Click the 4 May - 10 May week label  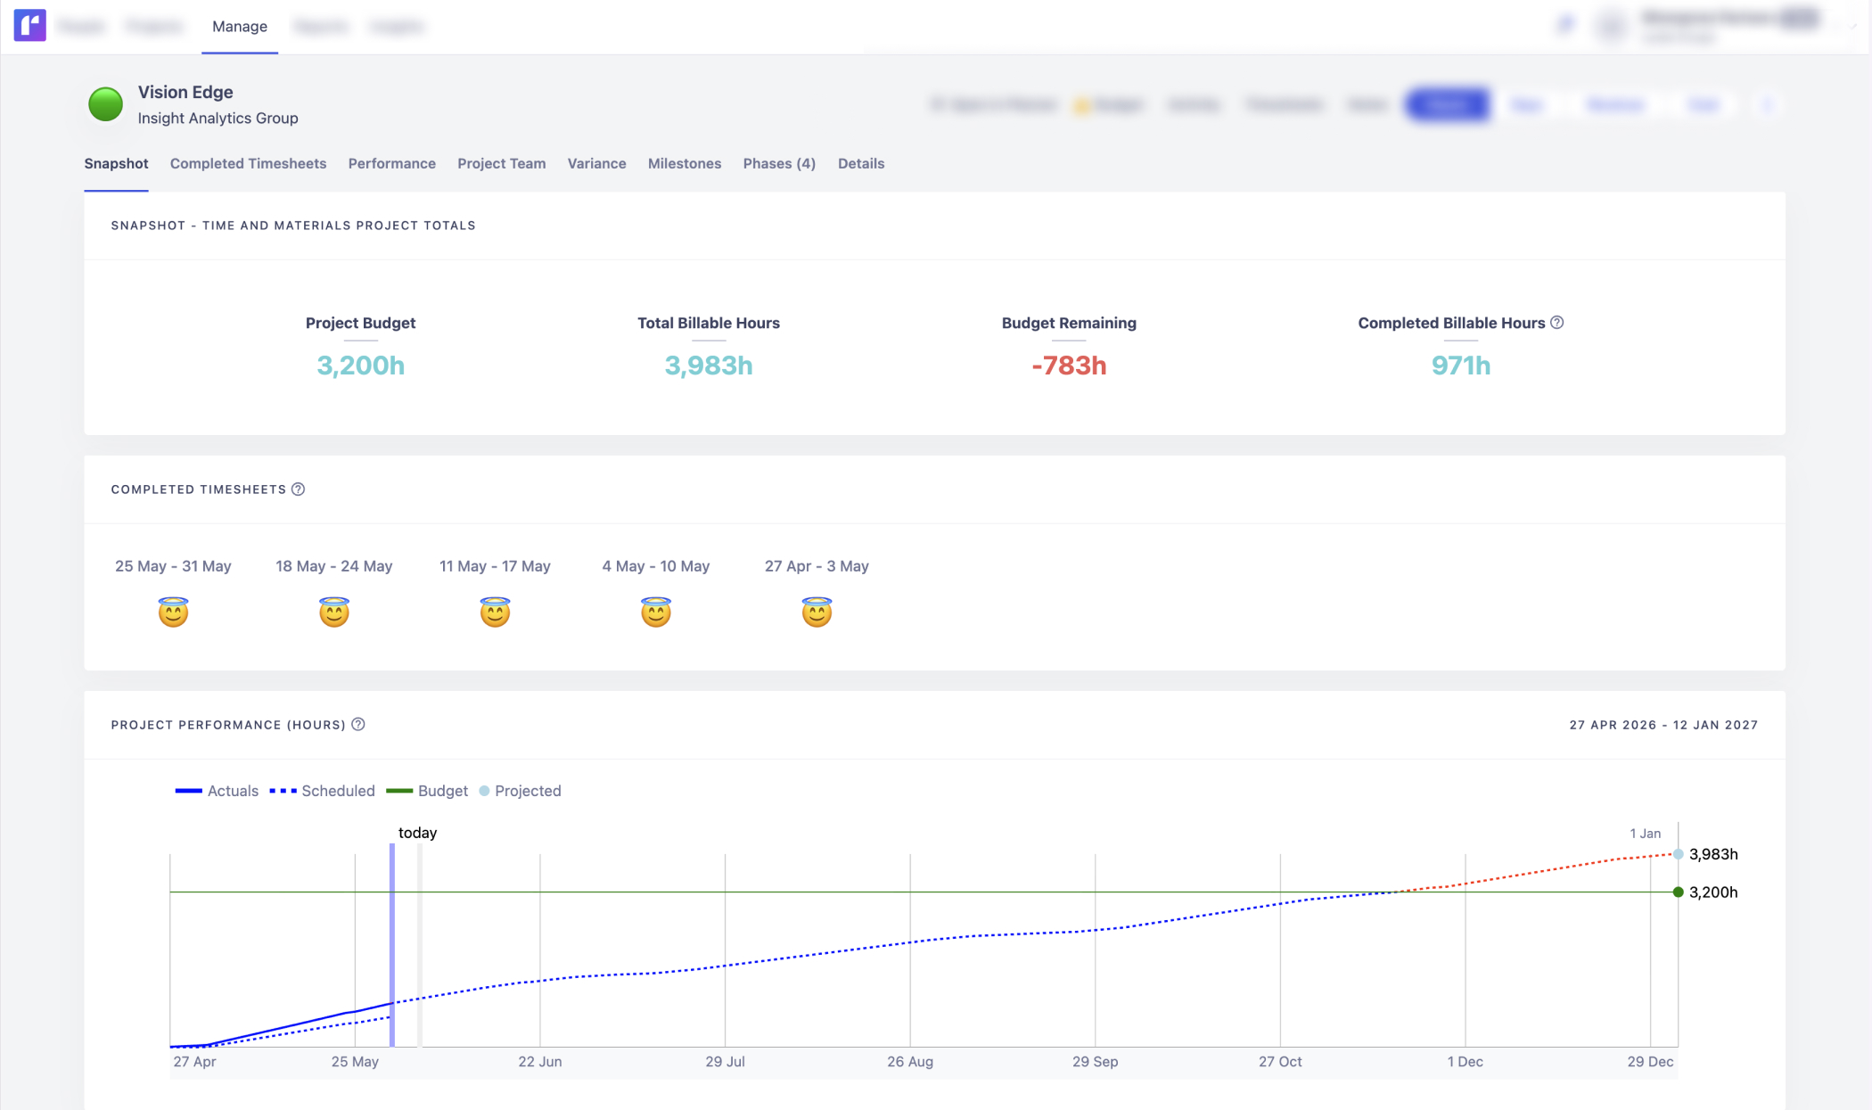(x=656, y=566)
